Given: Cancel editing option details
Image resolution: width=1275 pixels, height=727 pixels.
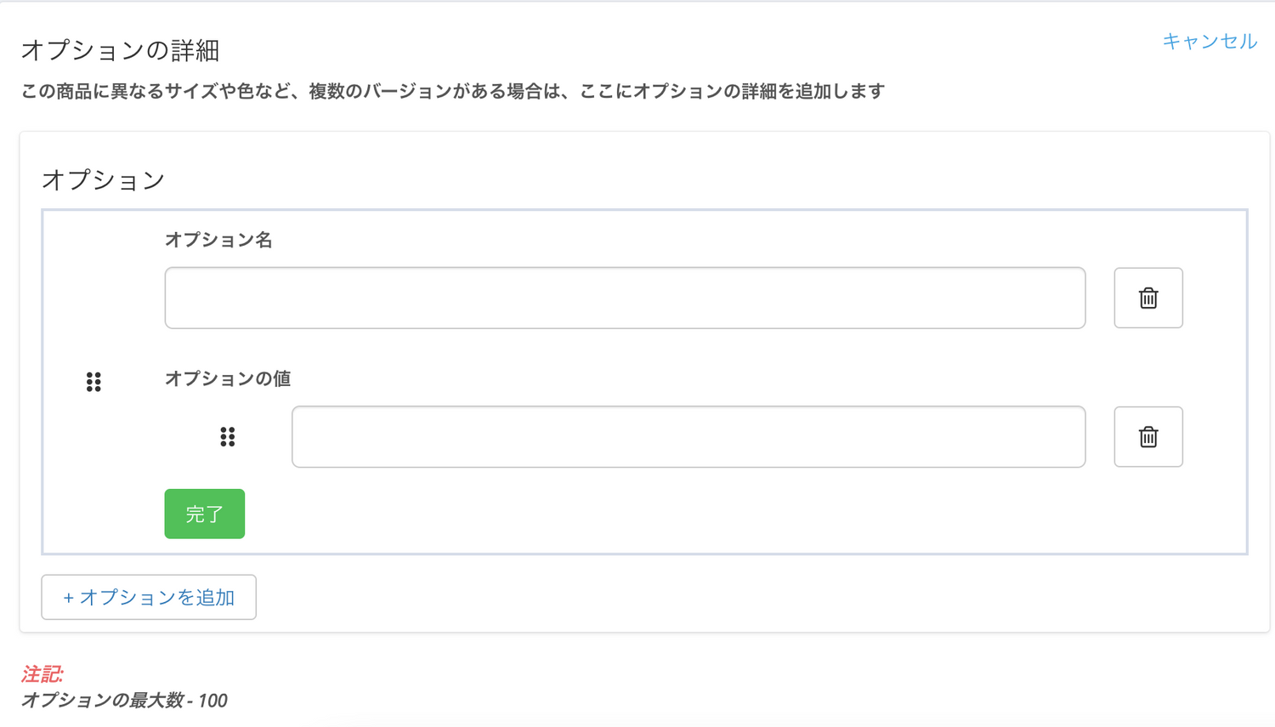Looking at the screenshot, I should click(x=1209, y=41).
